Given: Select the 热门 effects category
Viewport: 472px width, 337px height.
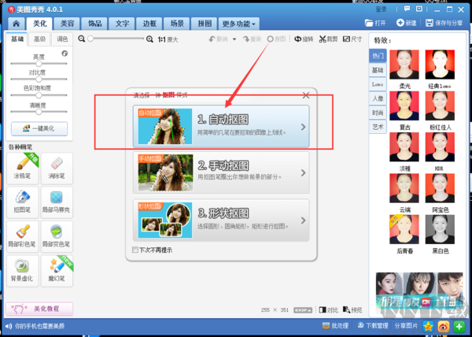Looking at the screenshot, I should [378, 56].
